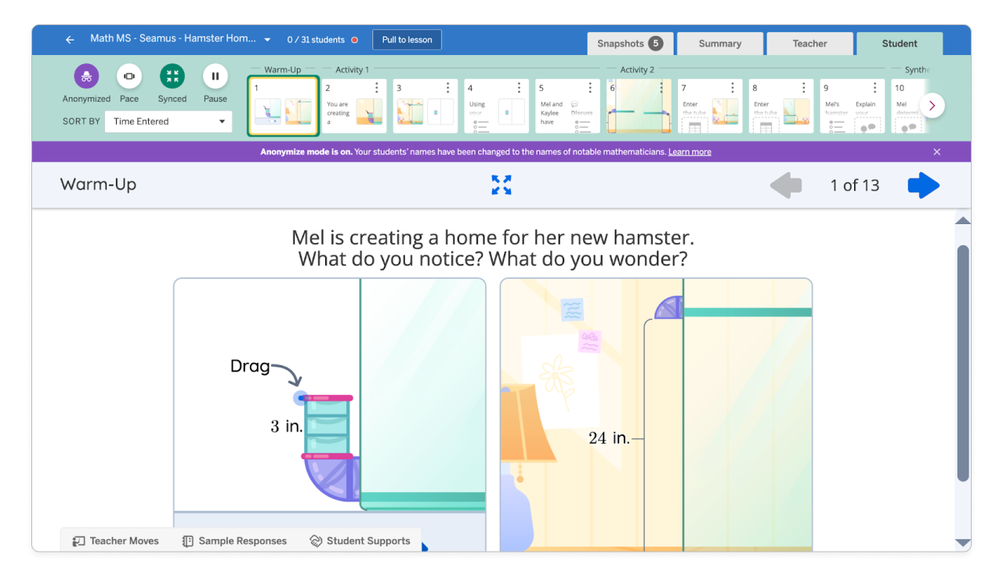Switch to the Summary tab
The height and width of the screenshot is (576, 1003).
click(719, 43)
